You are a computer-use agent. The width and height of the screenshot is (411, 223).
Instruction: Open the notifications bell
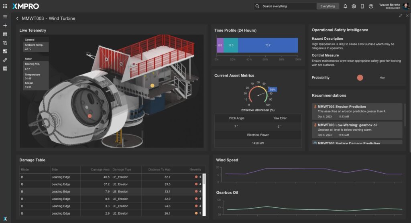point(345,6)
